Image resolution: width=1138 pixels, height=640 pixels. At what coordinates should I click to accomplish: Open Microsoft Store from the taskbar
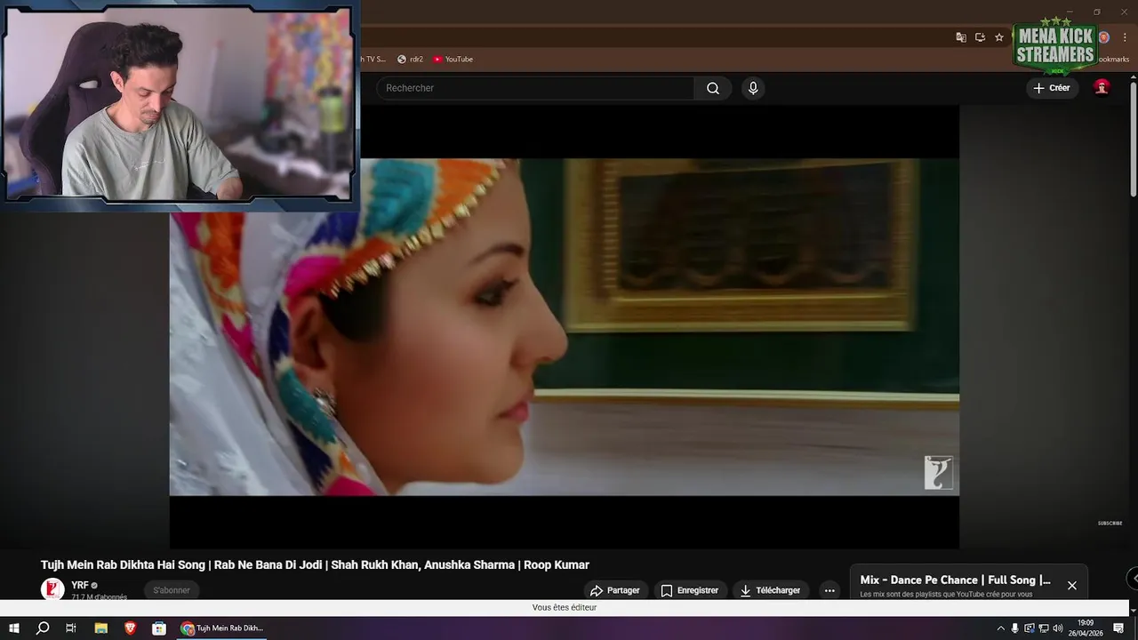[159, 628]
